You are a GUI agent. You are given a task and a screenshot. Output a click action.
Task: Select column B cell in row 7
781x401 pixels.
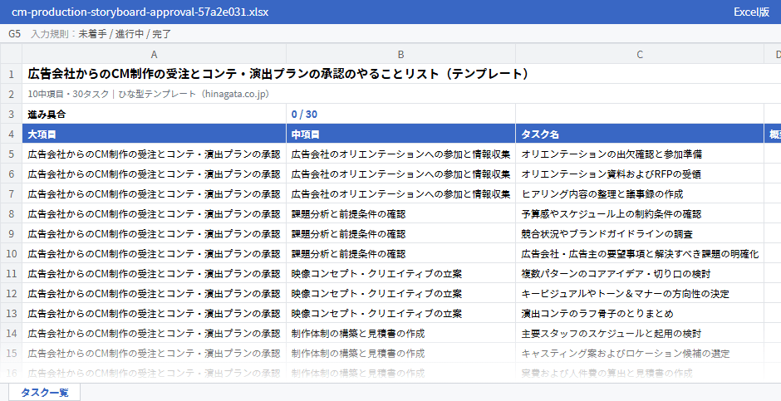tap(400, 193)
